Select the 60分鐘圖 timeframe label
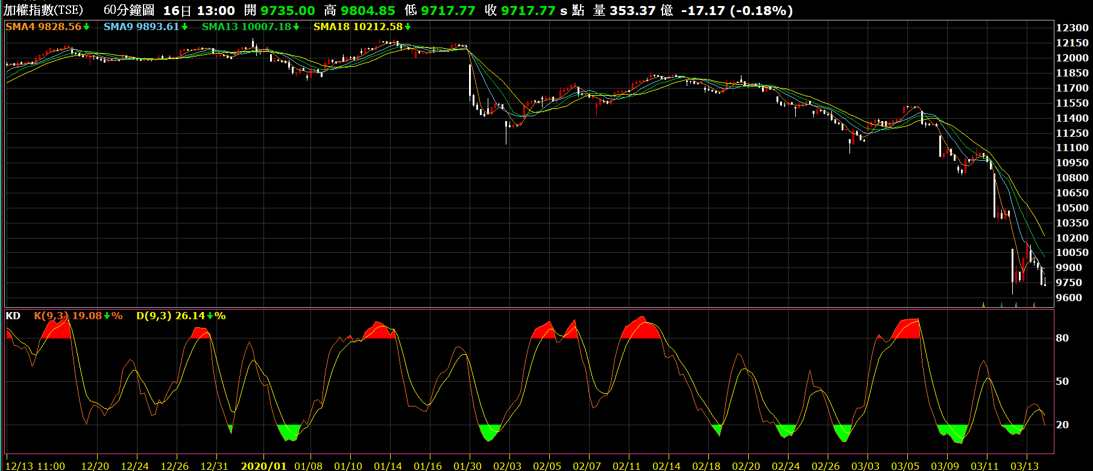 (128, 11)
